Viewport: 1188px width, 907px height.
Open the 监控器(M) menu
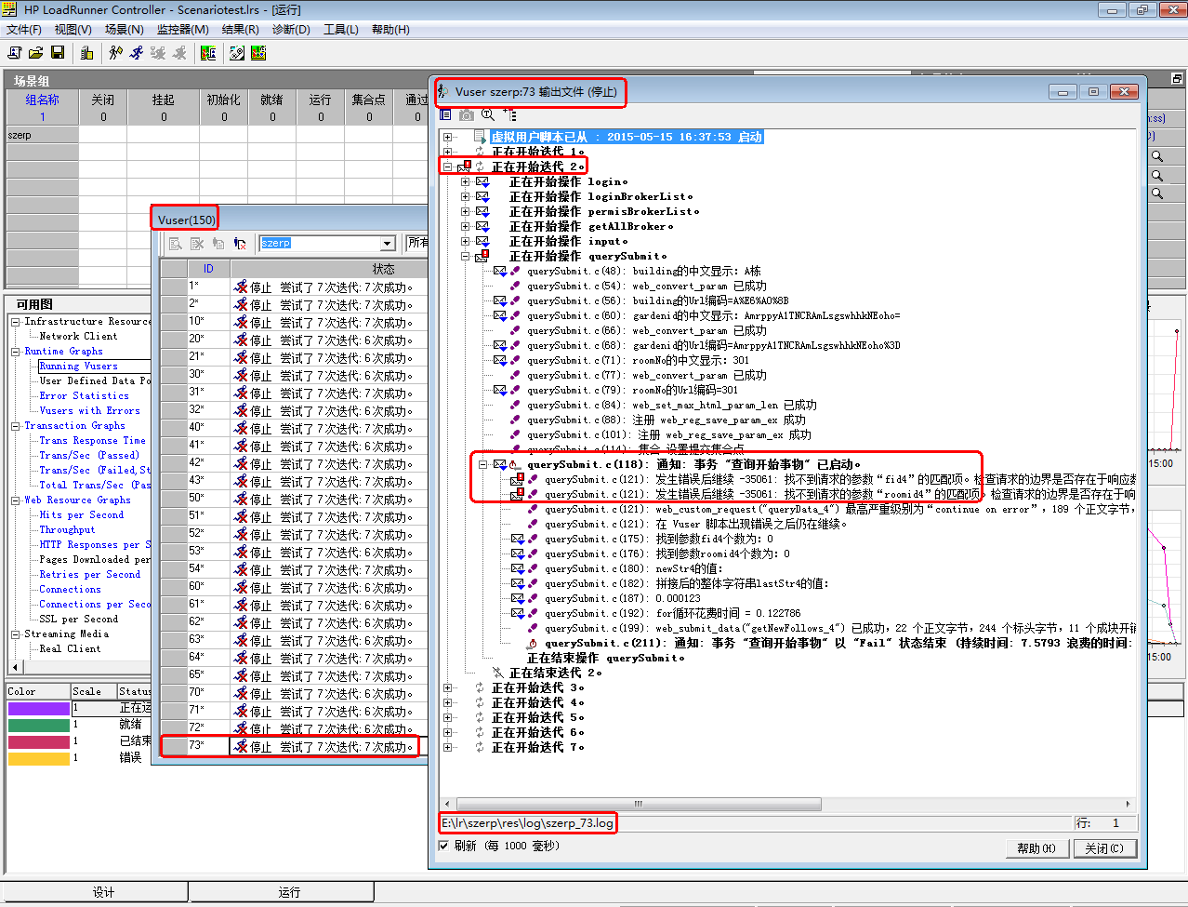[x=182, y=29]
